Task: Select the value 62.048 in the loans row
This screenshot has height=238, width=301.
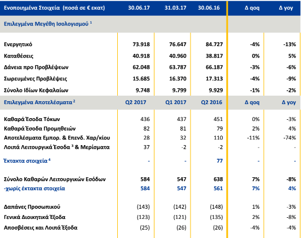Action: [141, 68]
